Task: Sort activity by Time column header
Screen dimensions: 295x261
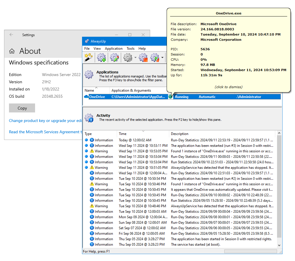Action: [x=143, y=134]
